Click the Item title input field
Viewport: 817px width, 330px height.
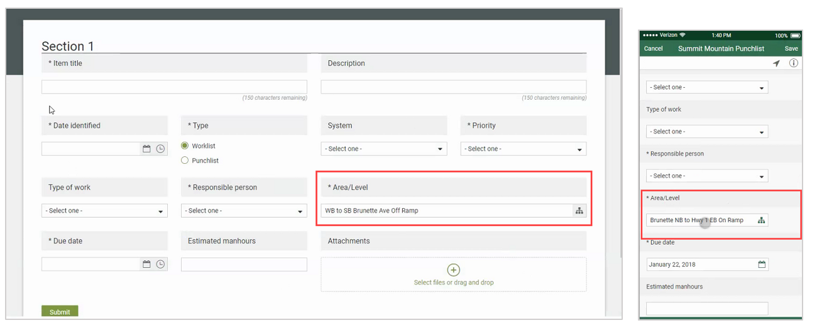tap(174, 87)
